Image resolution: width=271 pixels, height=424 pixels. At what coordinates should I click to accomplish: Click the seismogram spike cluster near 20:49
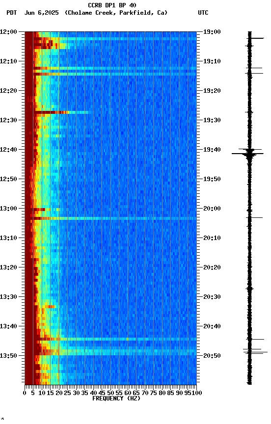point(255,351)
